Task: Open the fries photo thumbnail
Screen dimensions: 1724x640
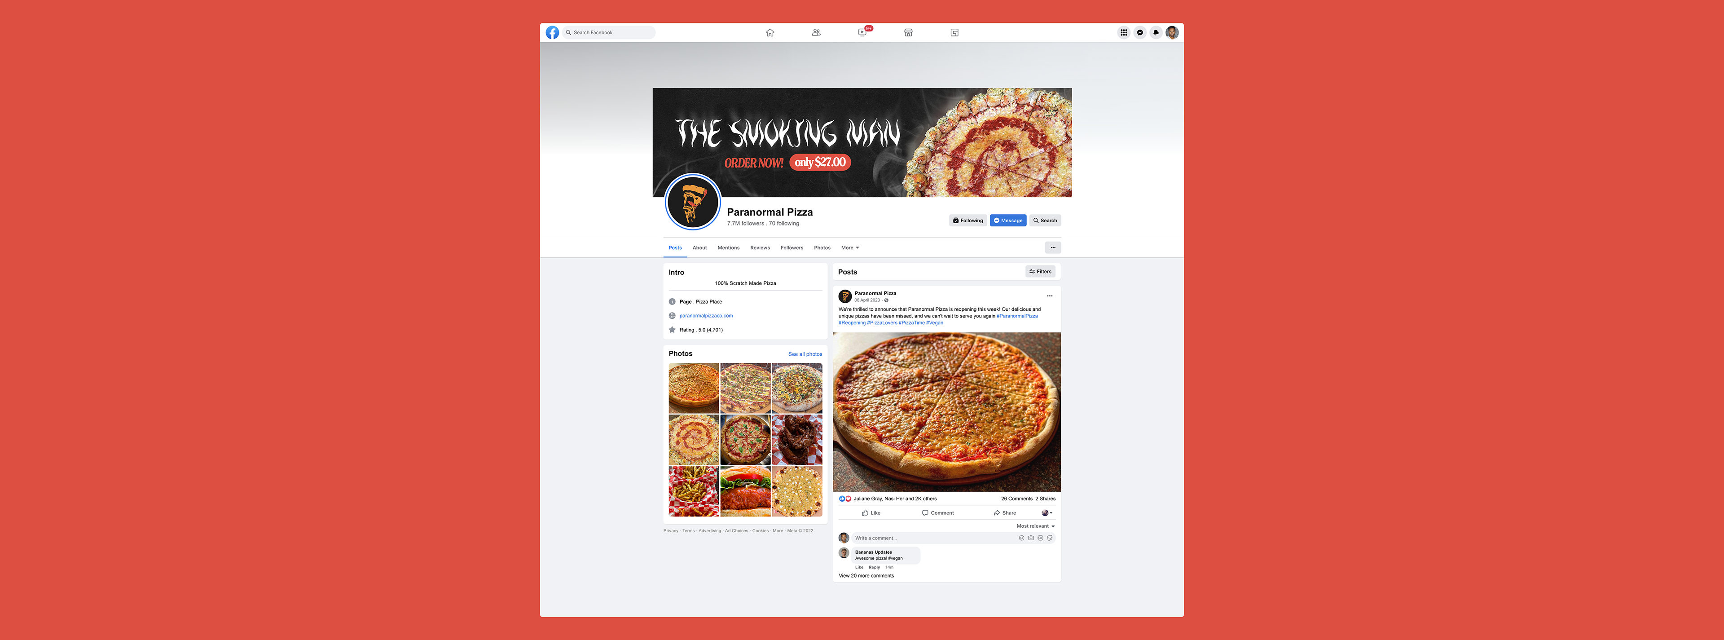Action: [694, 491]
